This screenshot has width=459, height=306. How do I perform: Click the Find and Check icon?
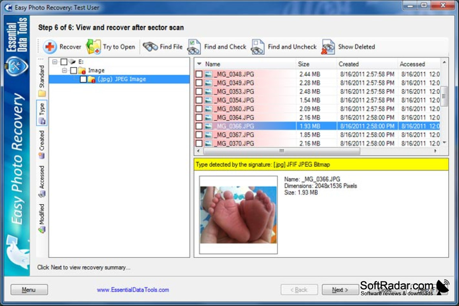pyautogui.click(x=194, y=47)
